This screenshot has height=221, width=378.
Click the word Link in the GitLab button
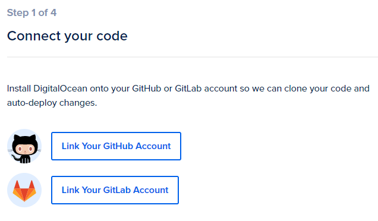coord(70,190)
